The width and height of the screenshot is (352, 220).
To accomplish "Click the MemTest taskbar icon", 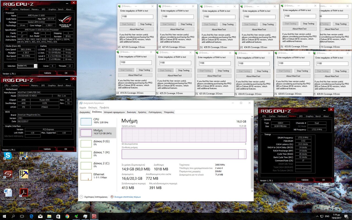I will click(76, 216).
